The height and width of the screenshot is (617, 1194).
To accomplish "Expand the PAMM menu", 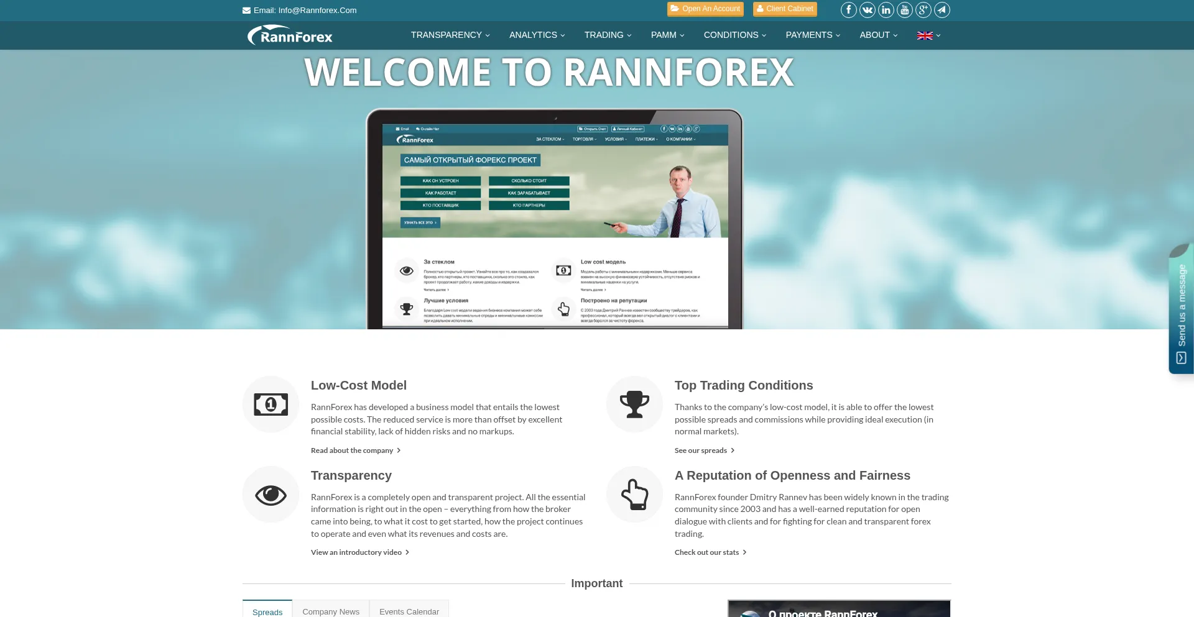I will pos(667,35).
